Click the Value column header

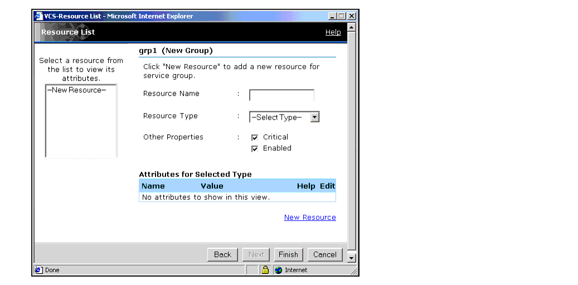coord(212,186)
